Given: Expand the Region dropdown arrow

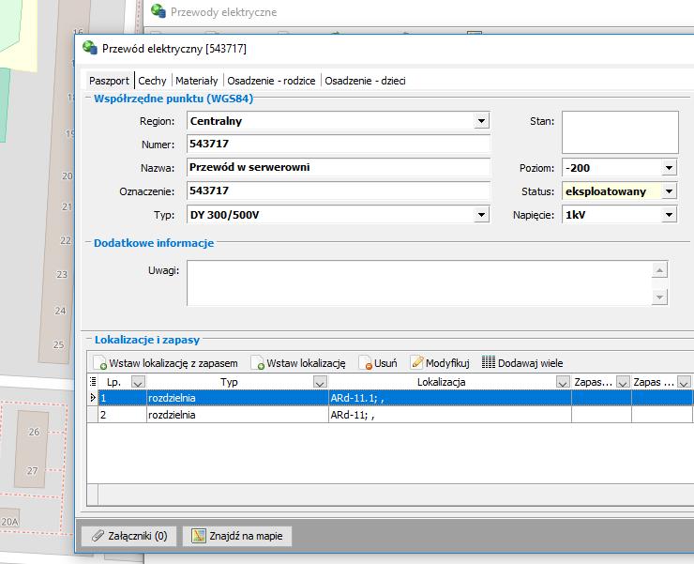Looking at the screenshot, I should point(481,120).
